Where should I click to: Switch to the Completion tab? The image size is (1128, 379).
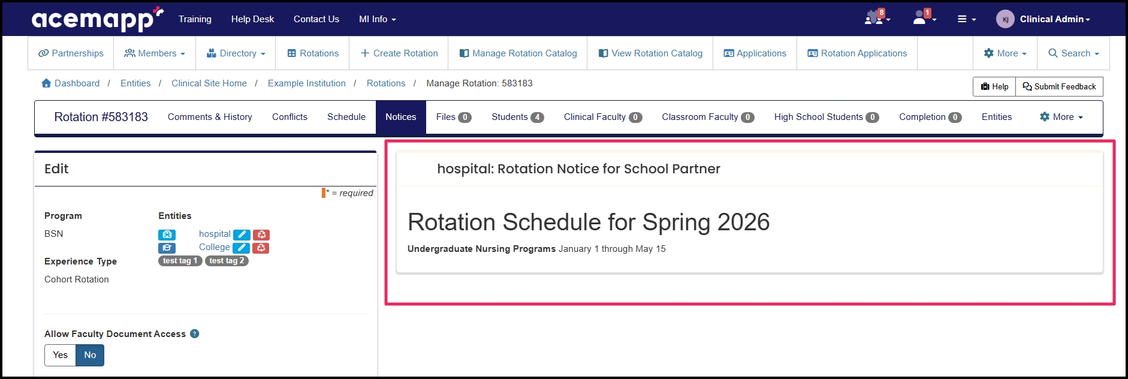click(930, 117)
